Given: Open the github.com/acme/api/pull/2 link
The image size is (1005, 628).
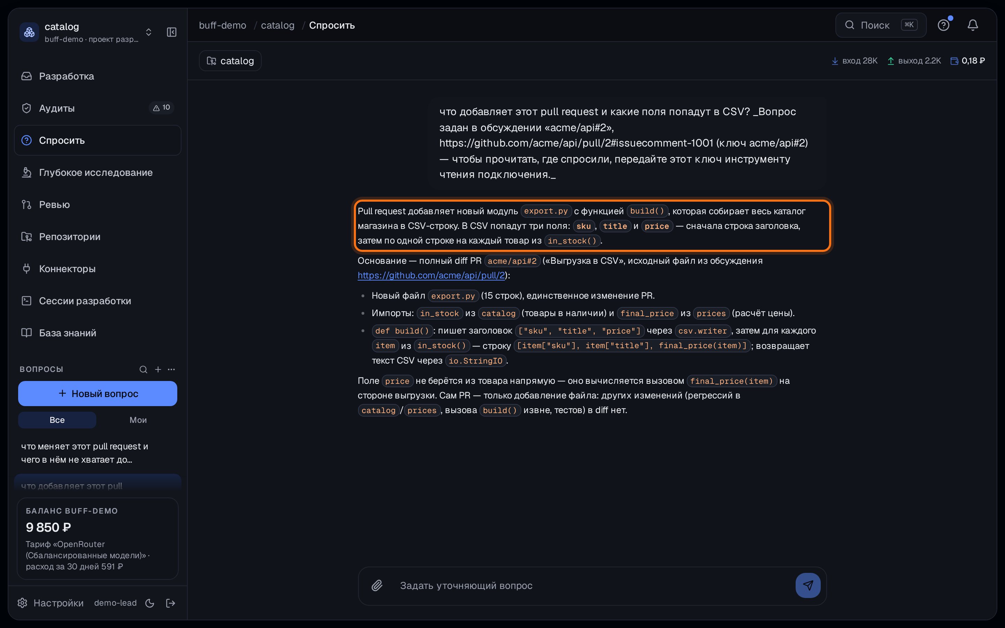Looking at the screenshot, I should [431, 275].
